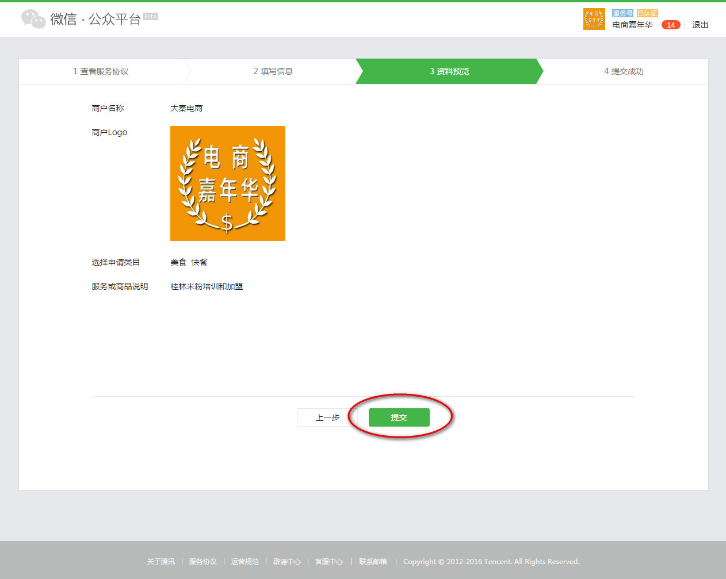Click the Beta tag beside the title
Viewport: 726px width, 579px height.
(150, 16)
